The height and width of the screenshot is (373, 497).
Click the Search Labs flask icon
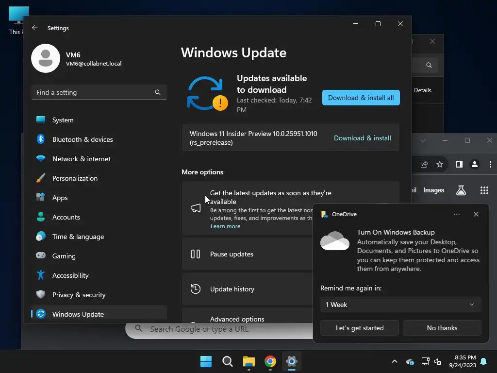click(461, 190)
